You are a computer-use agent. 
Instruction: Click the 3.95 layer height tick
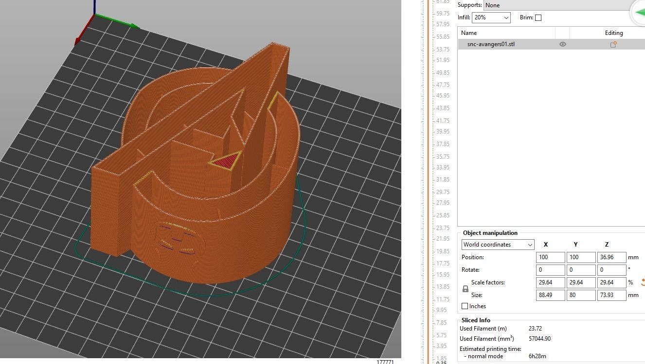click(441, 346)
